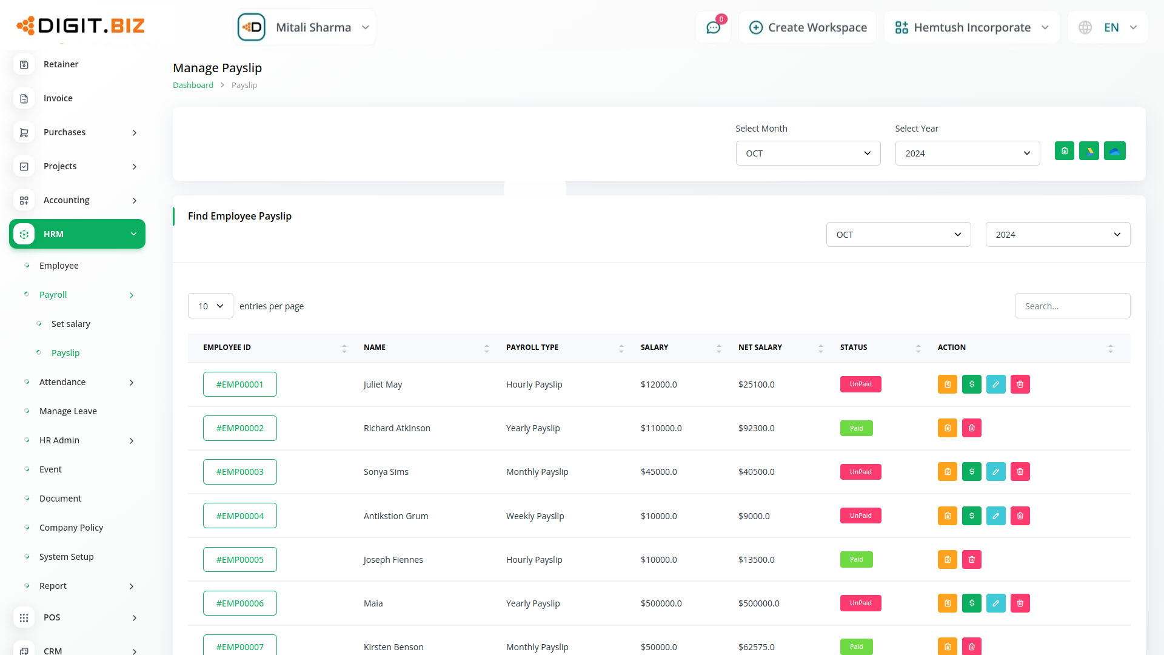
Task: Sort the table by Net Salary column
Action: (820, 348)
